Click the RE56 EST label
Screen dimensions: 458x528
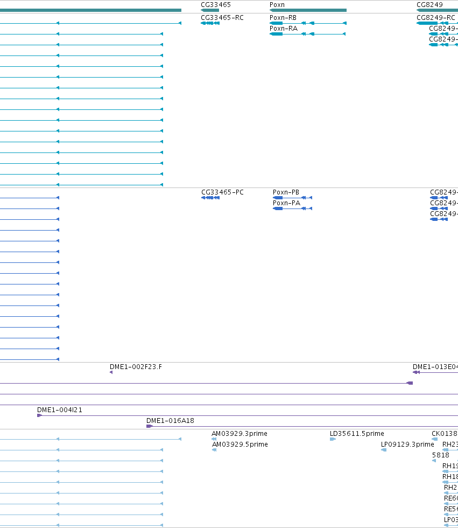point(451,509)
